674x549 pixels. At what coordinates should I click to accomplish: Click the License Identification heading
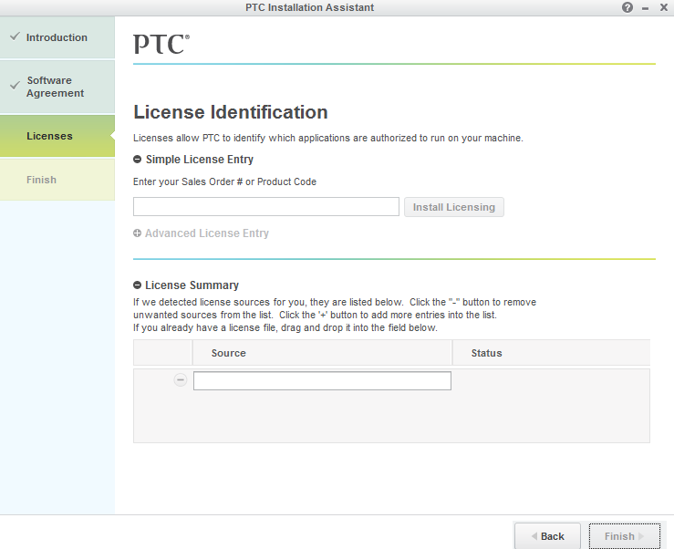pos(231,112)
